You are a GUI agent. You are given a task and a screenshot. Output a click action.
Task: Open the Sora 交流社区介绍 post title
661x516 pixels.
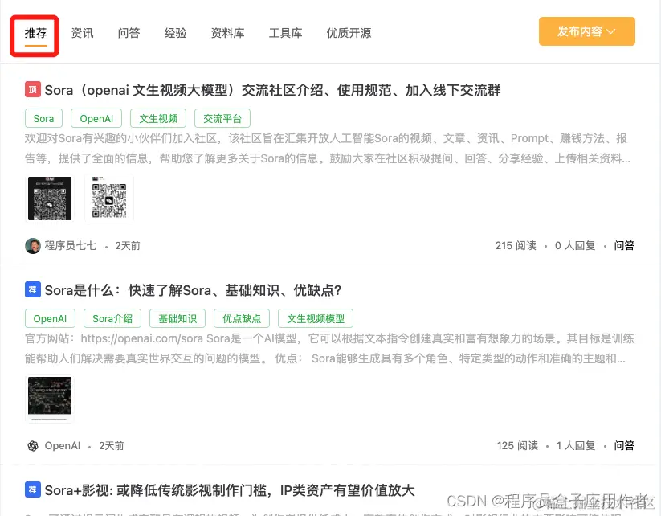click(x=272, y=90)
